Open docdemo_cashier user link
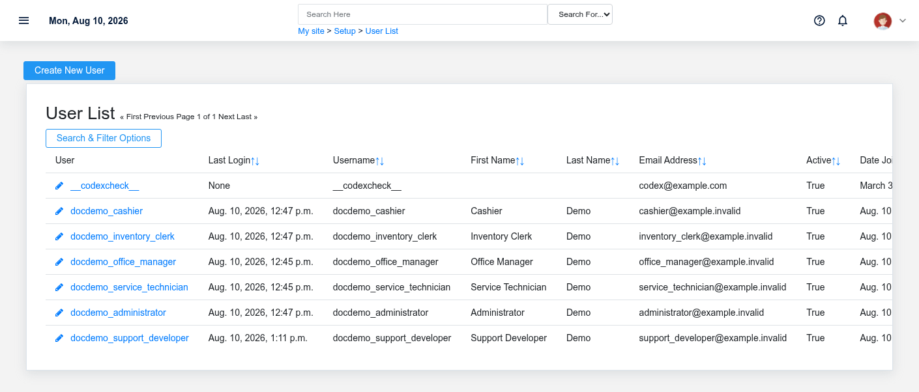The height and width of the screenshot is (392, 919). coord(106,211)
